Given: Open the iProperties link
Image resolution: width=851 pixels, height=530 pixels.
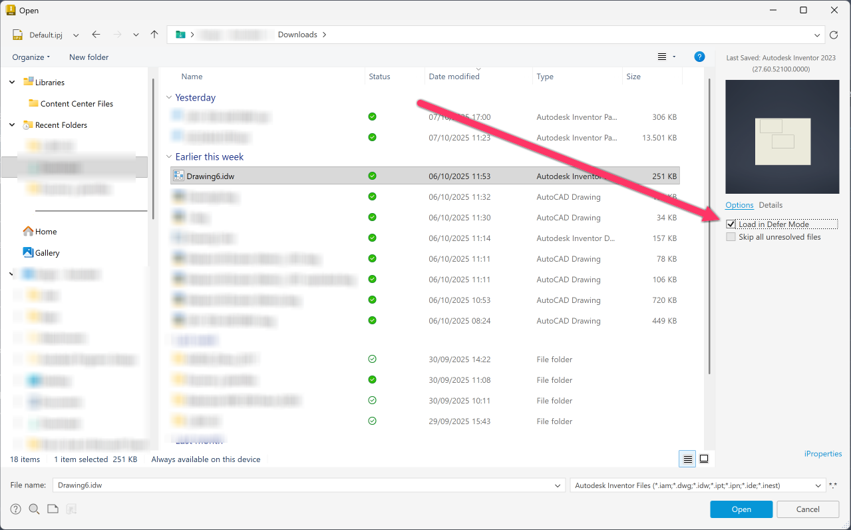Looking at the screenshot, I should [x=823, y=454].
